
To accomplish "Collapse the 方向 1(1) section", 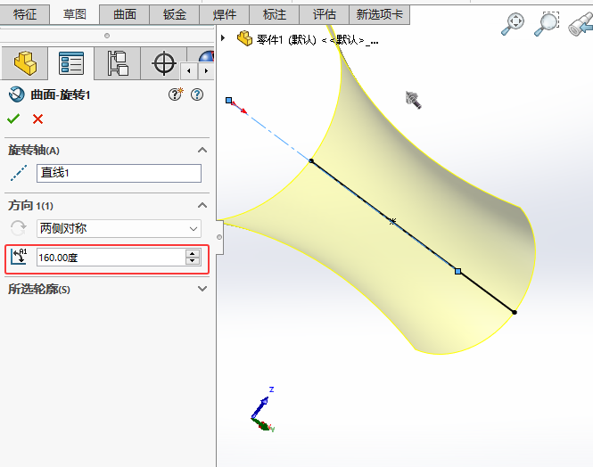I will tap(202, 205).
